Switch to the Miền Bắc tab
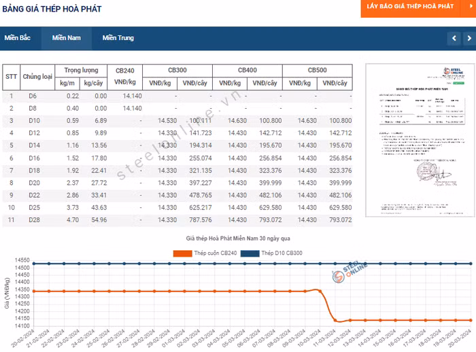476x352 pixels. coord(18,38)
